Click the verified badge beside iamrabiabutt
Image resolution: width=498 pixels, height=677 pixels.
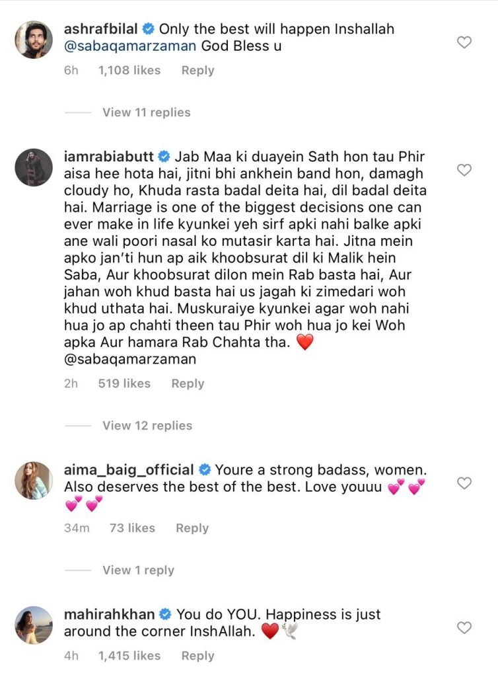point(164,157)
